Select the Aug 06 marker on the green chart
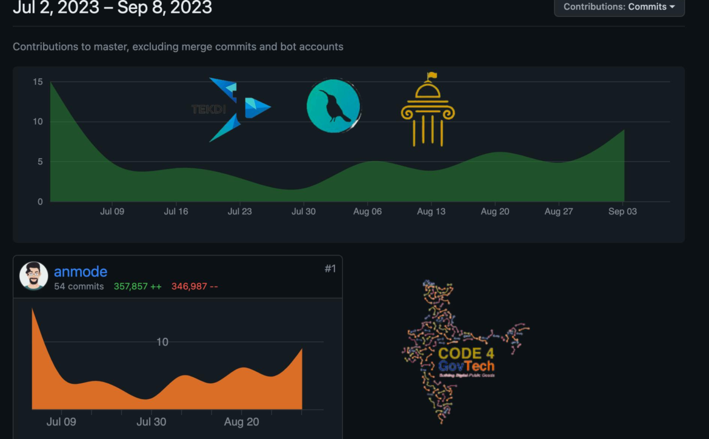Viewport: 709px width, 439px height. point(367,211)
